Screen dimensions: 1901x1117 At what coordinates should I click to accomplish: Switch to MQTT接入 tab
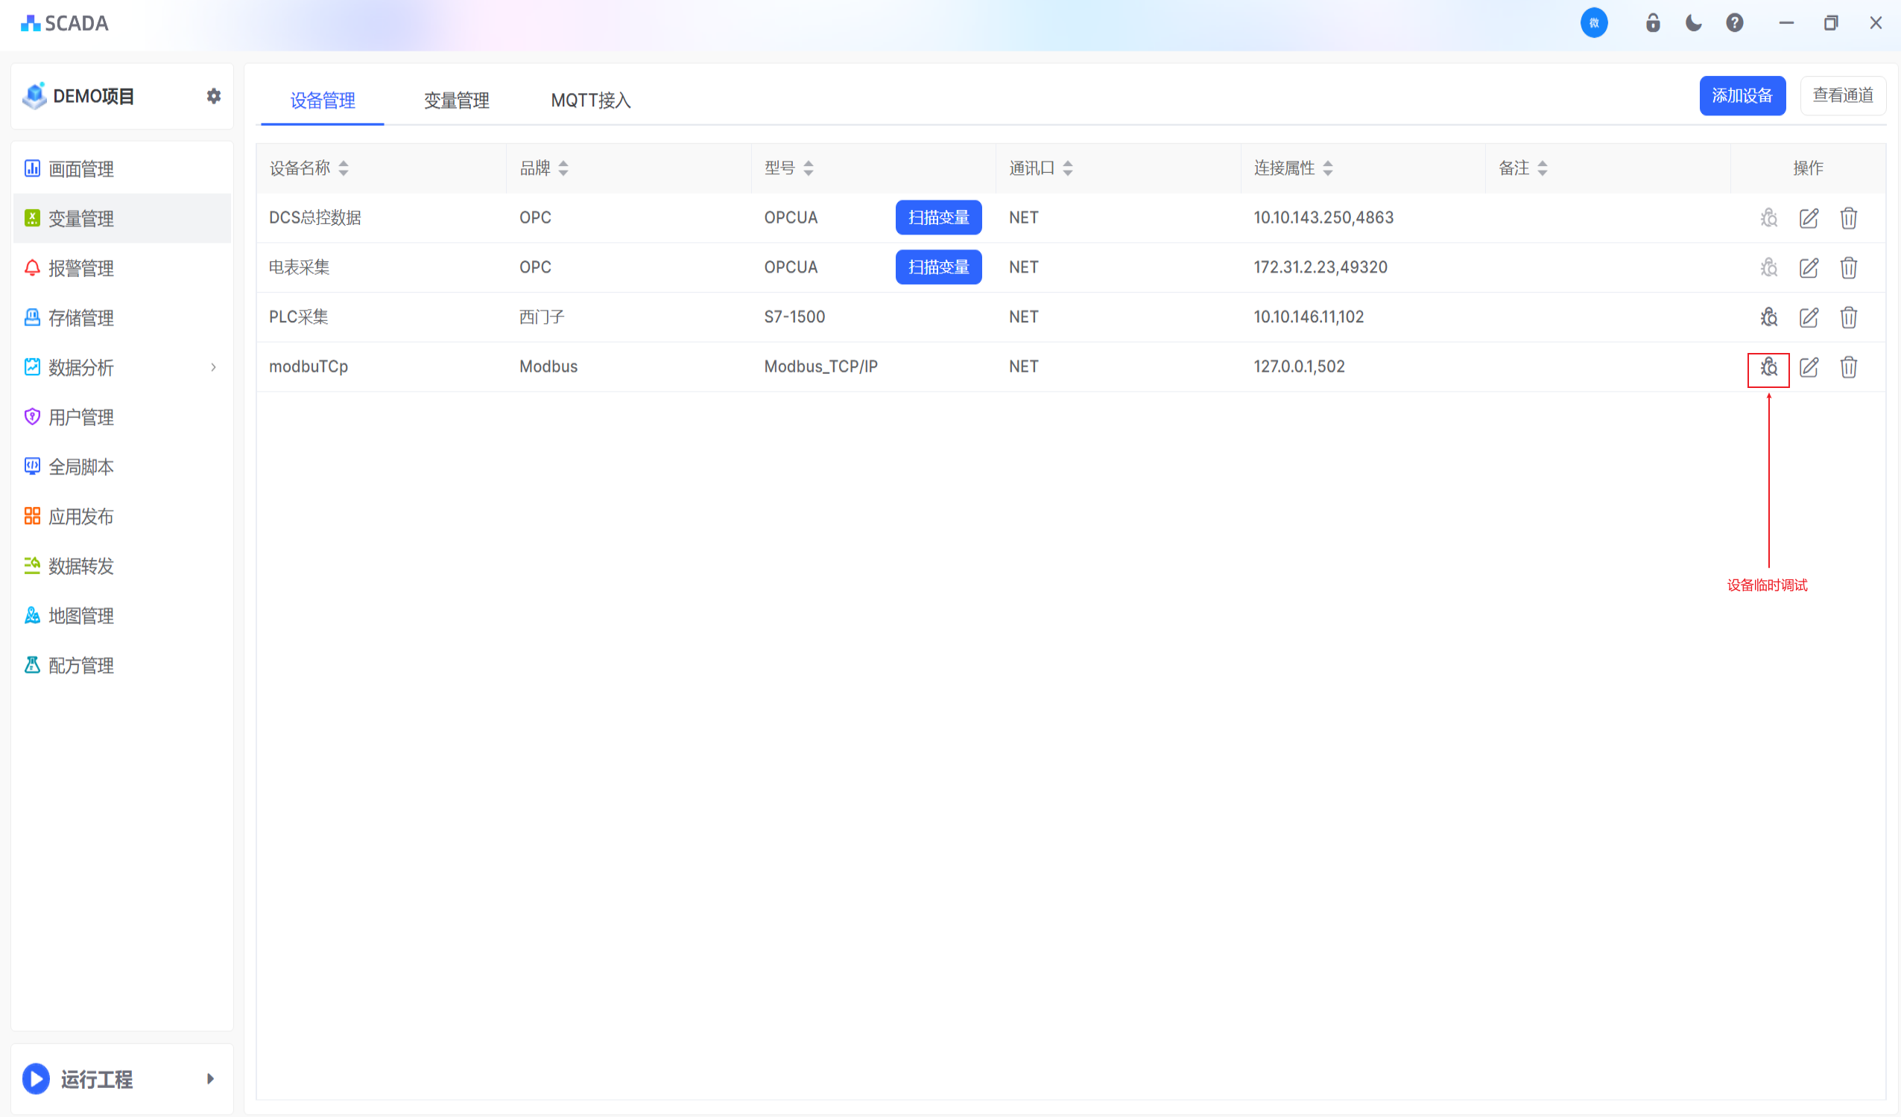click(590, 101)
